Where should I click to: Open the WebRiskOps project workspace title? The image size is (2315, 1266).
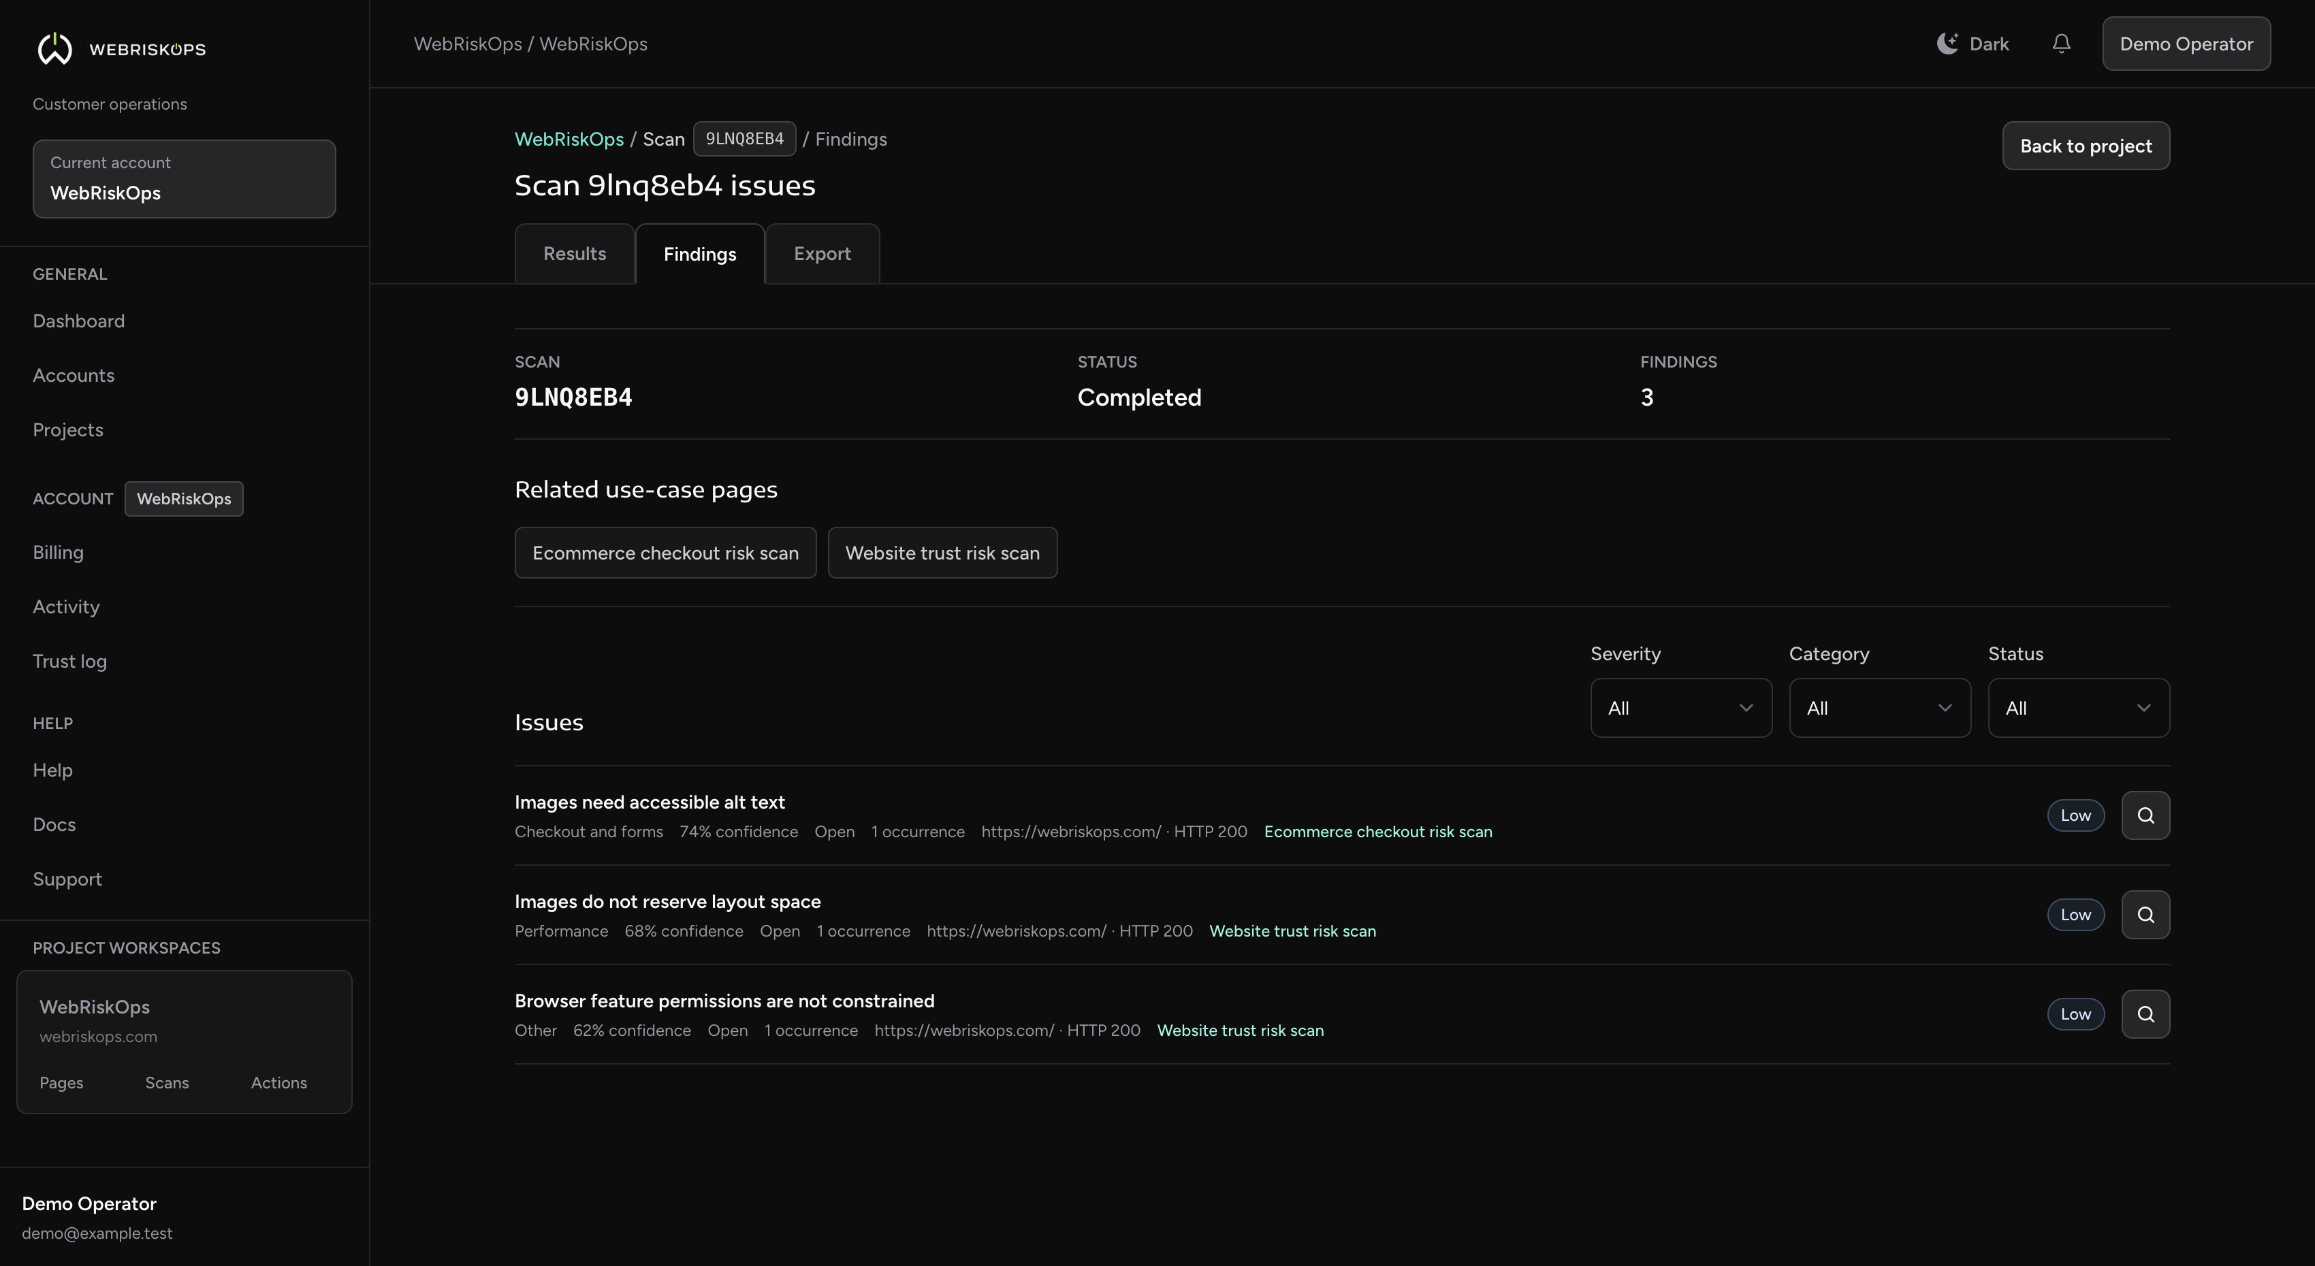95,1007
